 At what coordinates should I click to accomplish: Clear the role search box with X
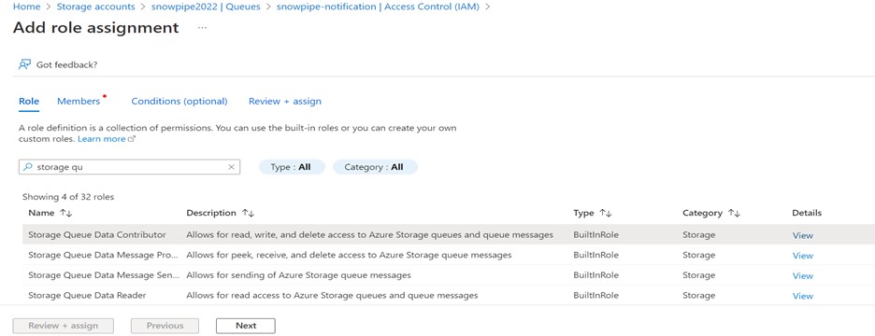click(x=232, y=167)
